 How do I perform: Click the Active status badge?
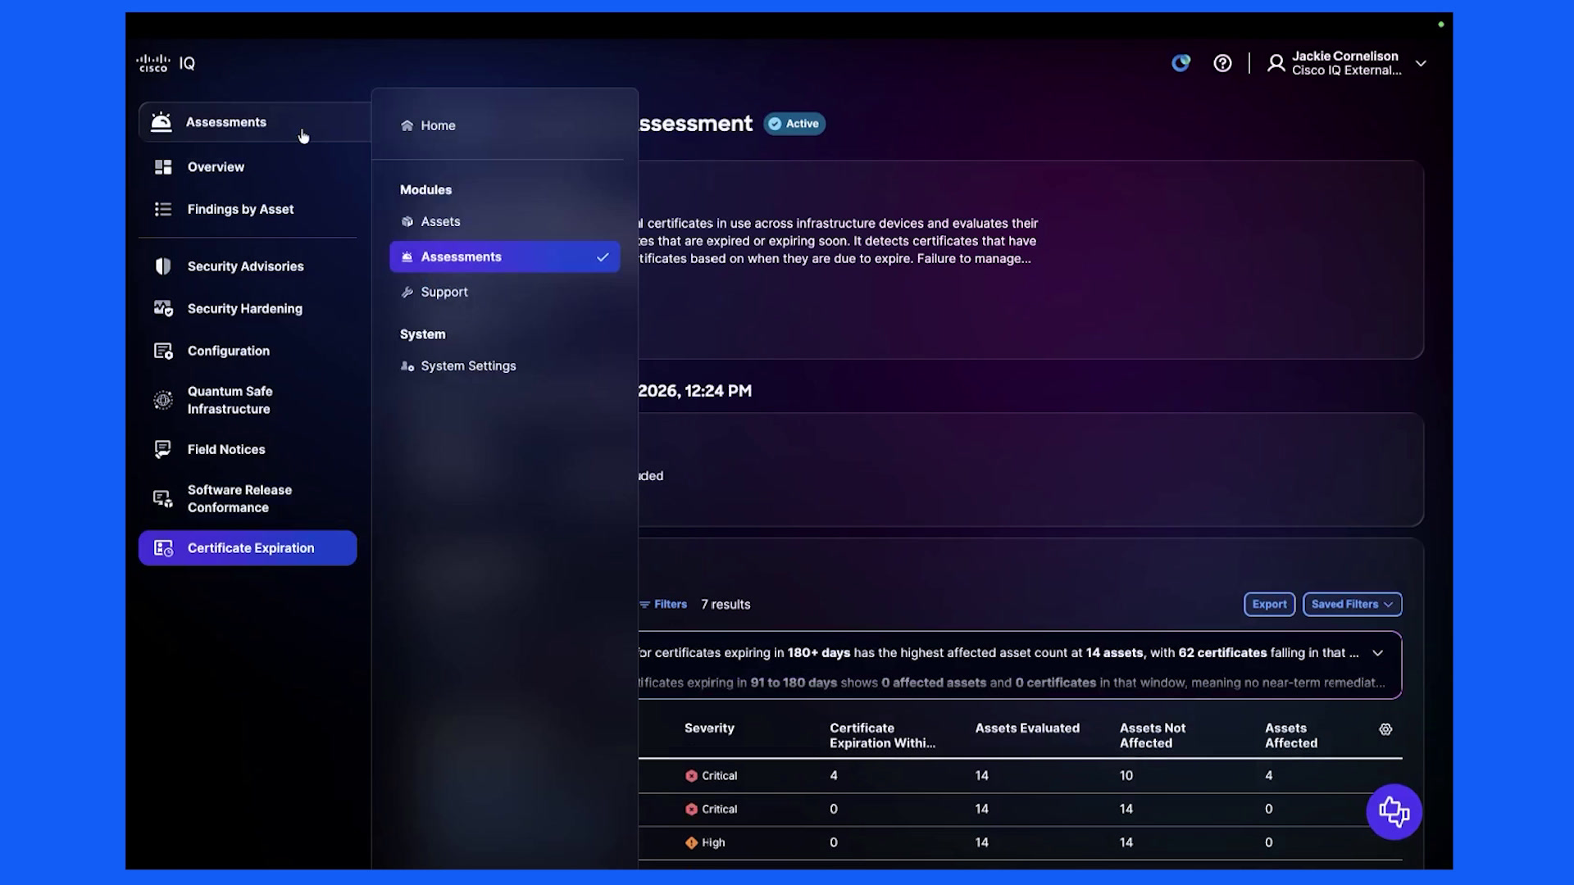pos(794,124)
